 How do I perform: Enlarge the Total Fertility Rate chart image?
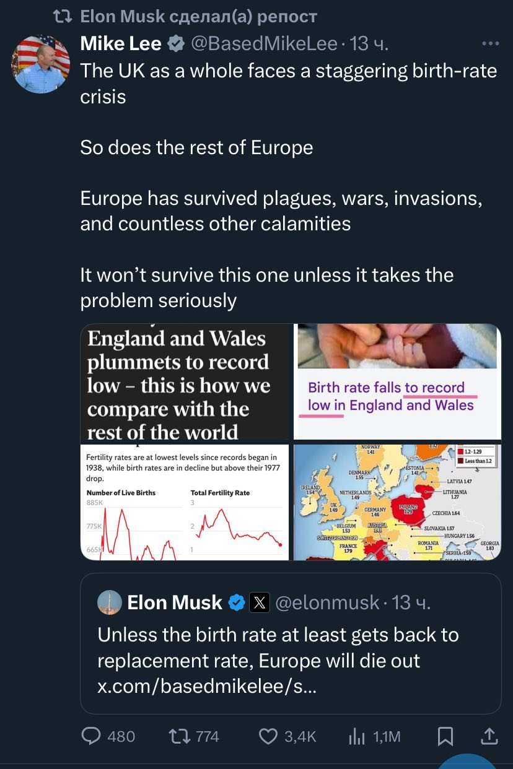185,503
